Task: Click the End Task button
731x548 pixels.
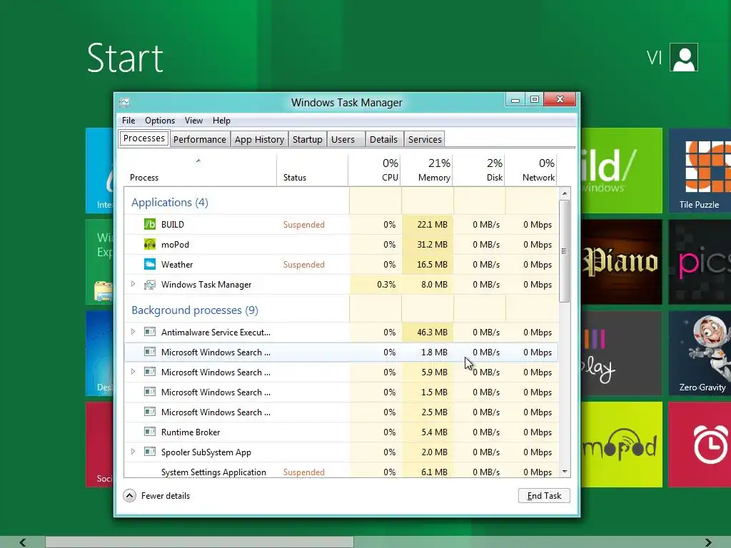Action: [544, 496]
